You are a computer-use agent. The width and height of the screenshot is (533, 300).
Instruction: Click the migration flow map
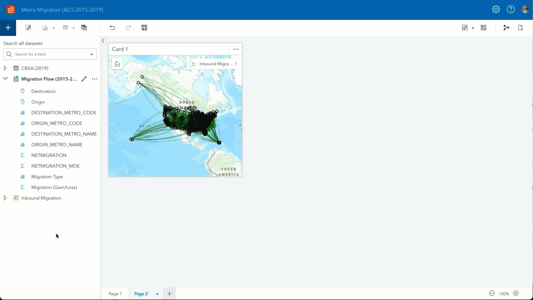(x=175, y=116)
